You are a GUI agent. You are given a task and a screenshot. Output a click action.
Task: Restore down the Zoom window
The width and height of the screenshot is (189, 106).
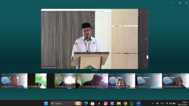pos(180,3)
